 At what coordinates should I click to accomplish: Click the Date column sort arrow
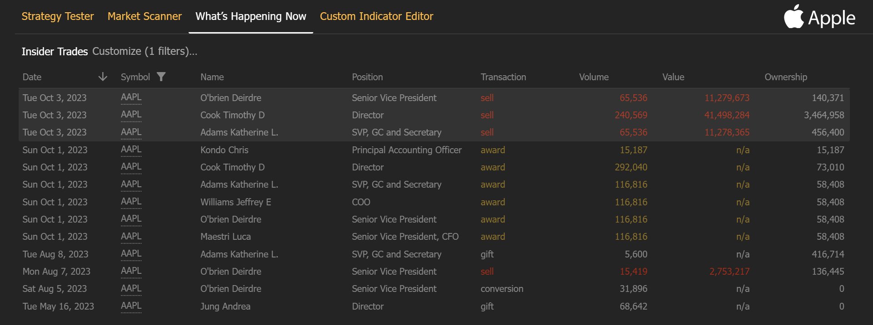[103, 77]
